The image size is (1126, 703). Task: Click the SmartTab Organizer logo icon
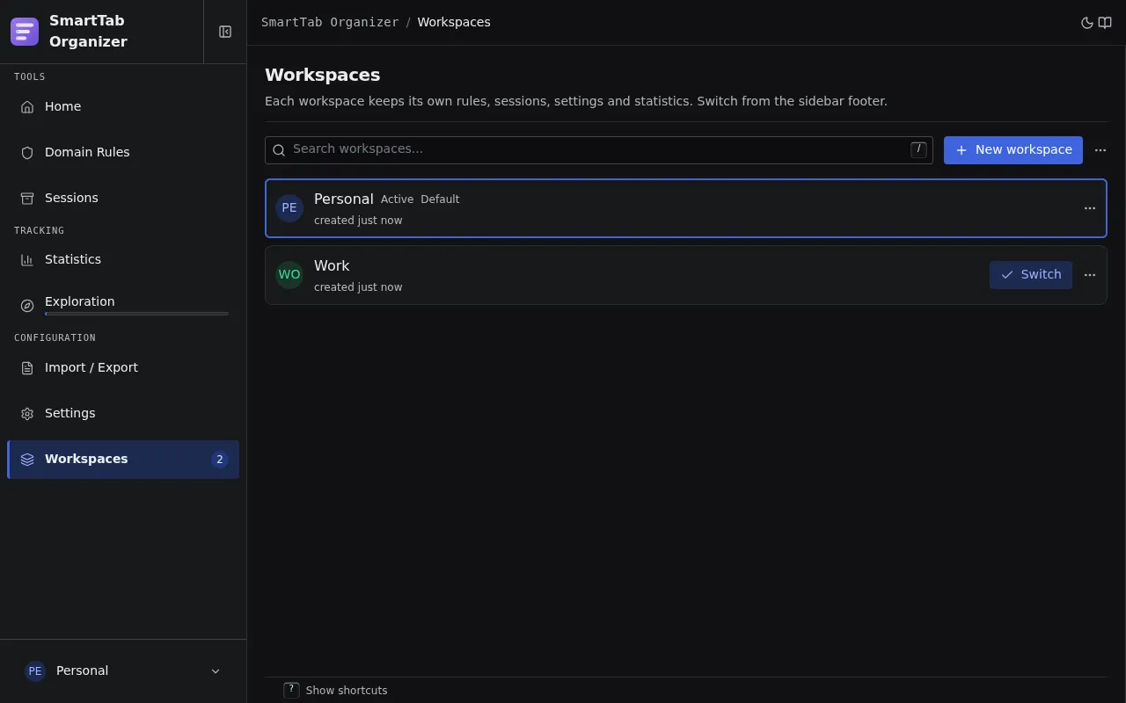coord(25,32)
